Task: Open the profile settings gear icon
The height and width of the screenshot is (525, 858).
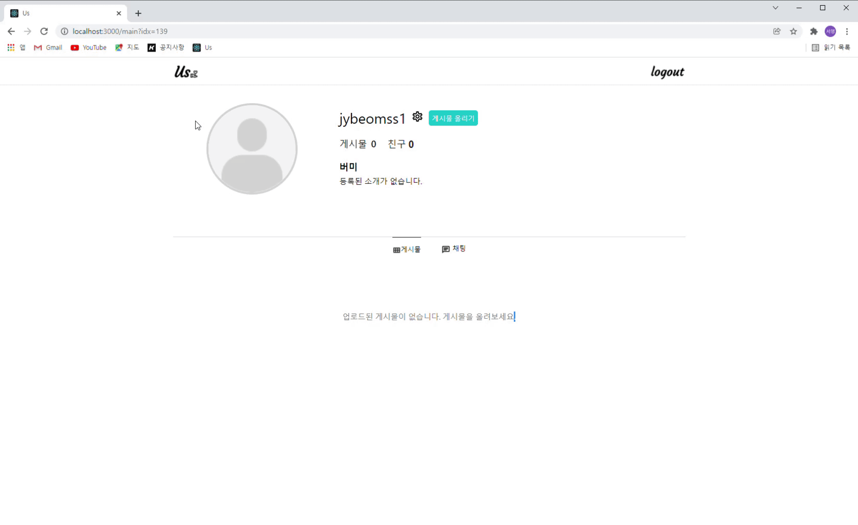Action: tap(417, 116)
